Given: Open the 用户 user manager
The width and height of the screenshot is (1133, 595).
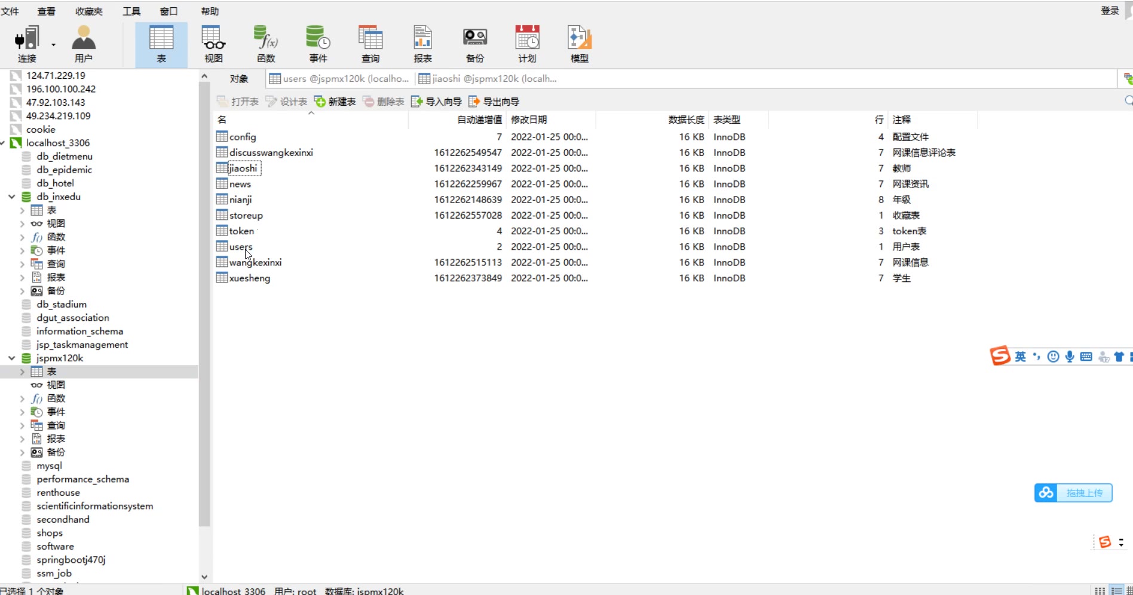Looking at the screenshot, I should coord(83,44).
